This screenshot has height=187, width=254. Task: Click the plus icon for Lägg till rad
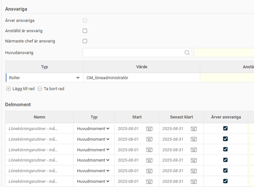pos(8,89)
